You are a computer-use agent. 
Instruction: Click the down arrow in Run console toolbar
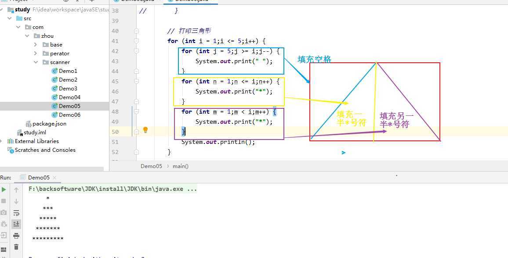(16, 201)
